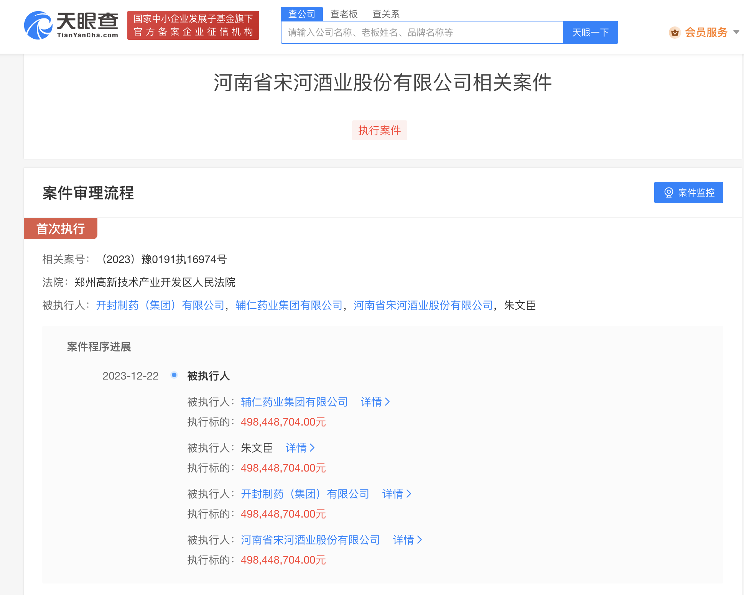This screenshot has height=595, width=744.
Task: Click the 案件审理流程 section heading
Action: (88, 193)
